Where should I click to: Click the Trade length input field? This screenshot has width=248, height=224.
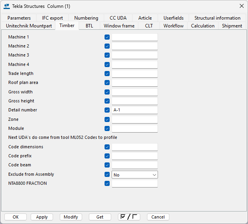[135, 74]
